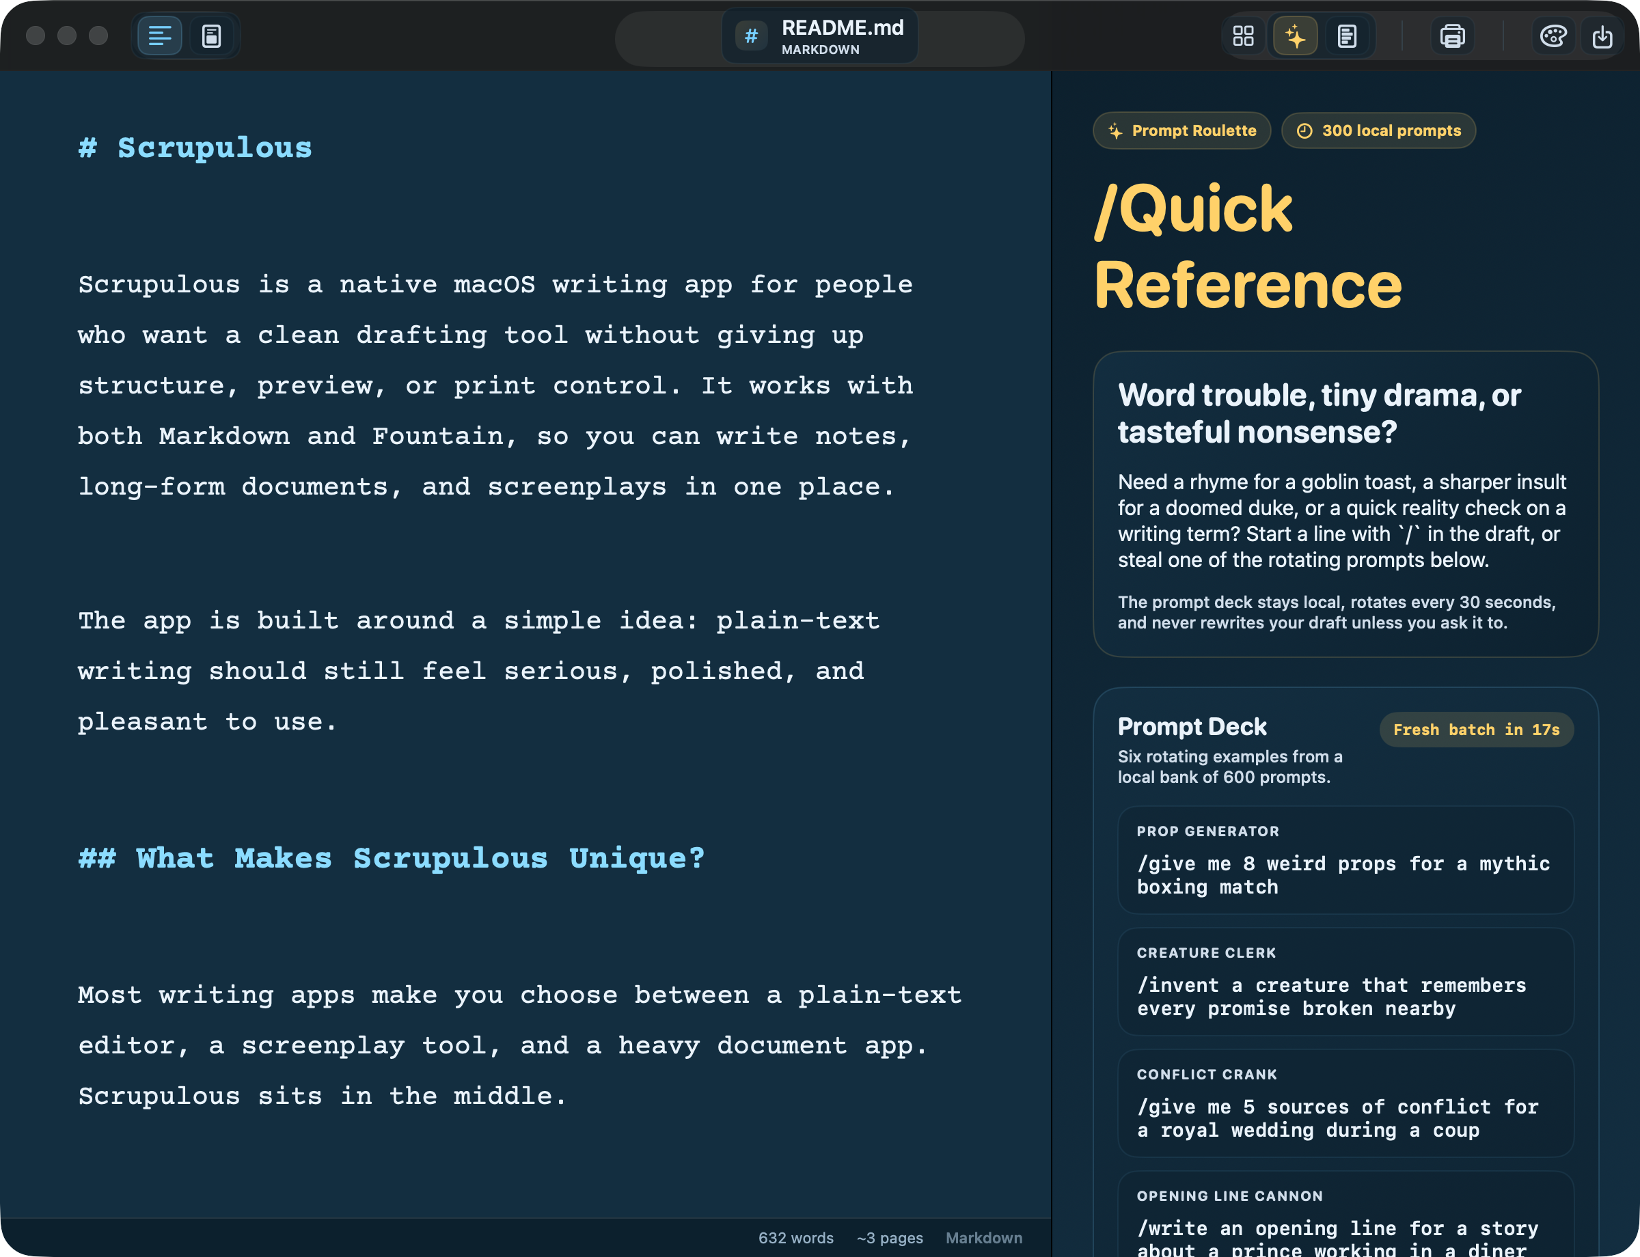Switch to the text editor view icon

[159, 36]
